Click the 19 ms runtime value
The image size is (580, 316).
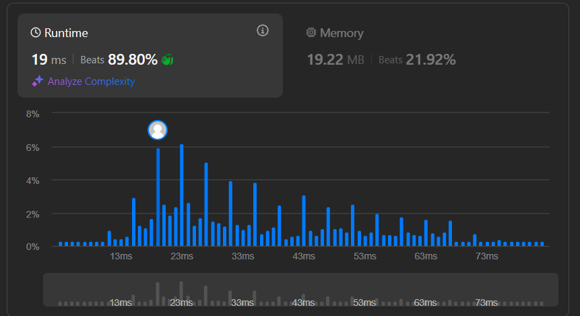coord(49,59)
